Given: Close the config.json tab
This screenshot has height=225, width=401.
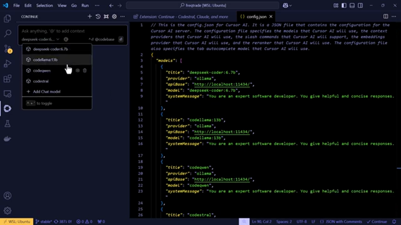Looking at the screenshot, I should [271, 17].
